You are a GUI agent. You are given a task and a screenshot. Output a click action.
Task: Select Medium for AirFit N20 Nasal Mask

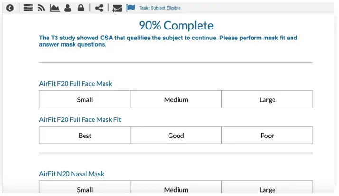coord(176,189)
